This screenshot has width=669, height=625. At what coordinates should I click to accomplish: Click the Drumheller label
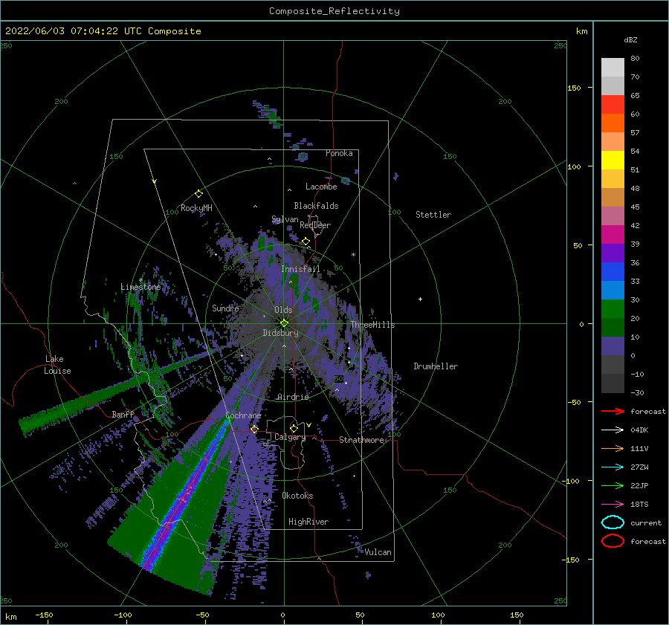coord(436,366)
